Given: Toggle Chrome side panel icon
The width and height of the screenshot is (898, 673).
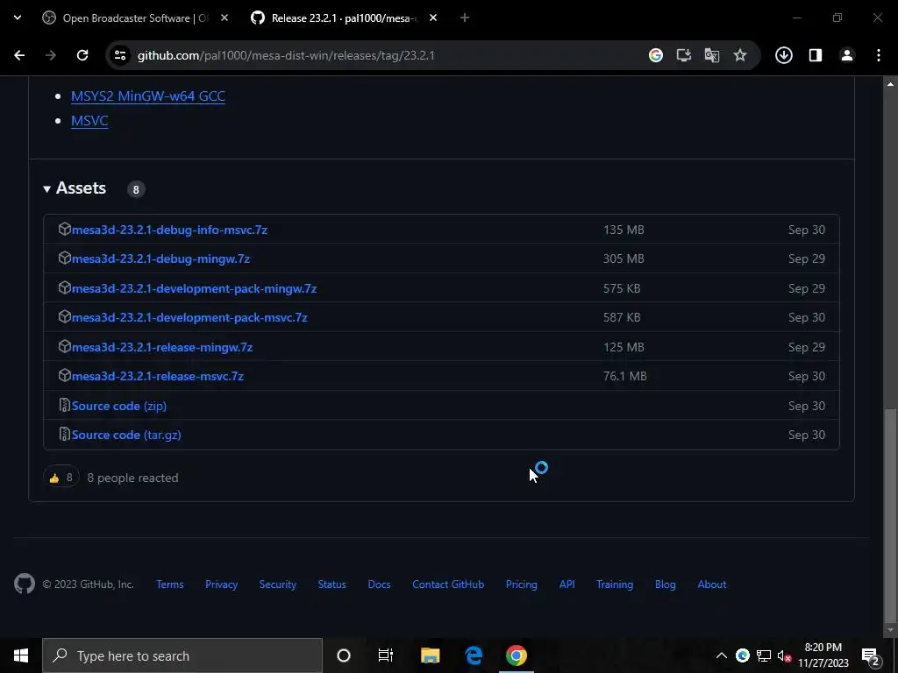Looking at the screenshot, I should (816, 55).
